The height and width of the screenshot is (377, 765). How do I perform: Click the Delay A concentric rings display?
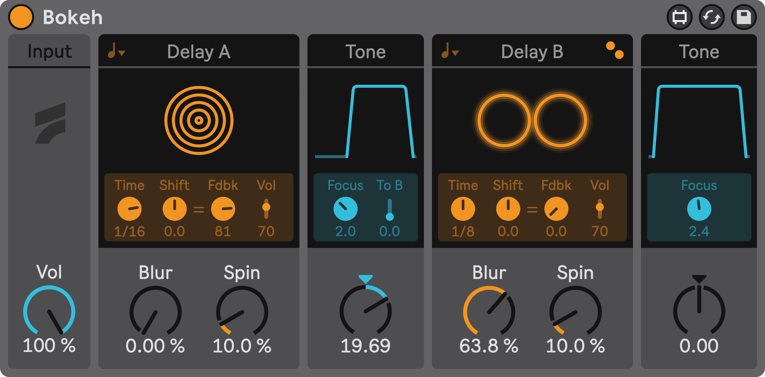(x=199, y=120)
